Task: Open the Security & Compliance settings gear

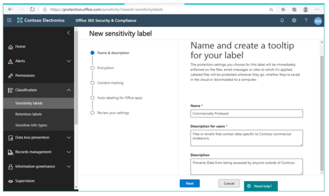Action: tap(294, 20)
